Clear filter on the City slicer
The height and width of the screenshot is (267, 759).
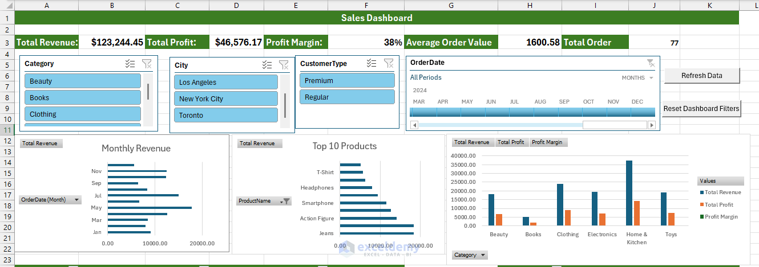pos(284,65)
